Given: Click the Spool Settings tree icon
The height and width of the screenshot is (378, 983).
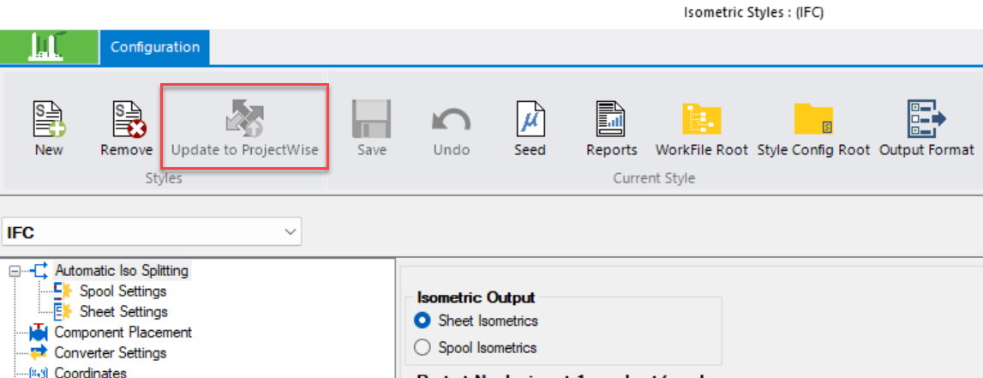Looking at the screenshot, I should (x=63, y=291).
